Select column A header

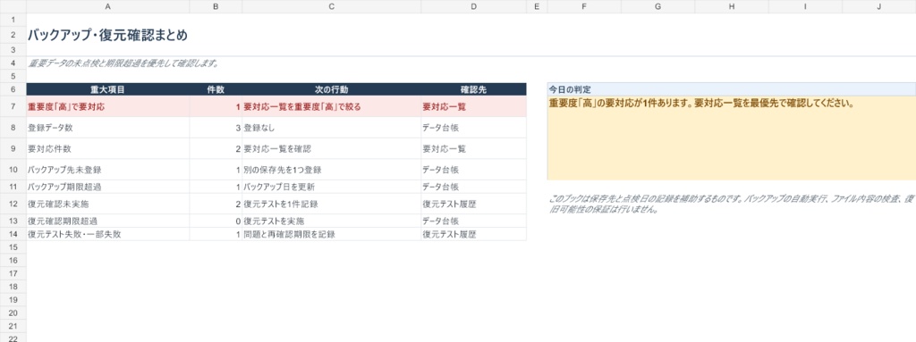108,6
